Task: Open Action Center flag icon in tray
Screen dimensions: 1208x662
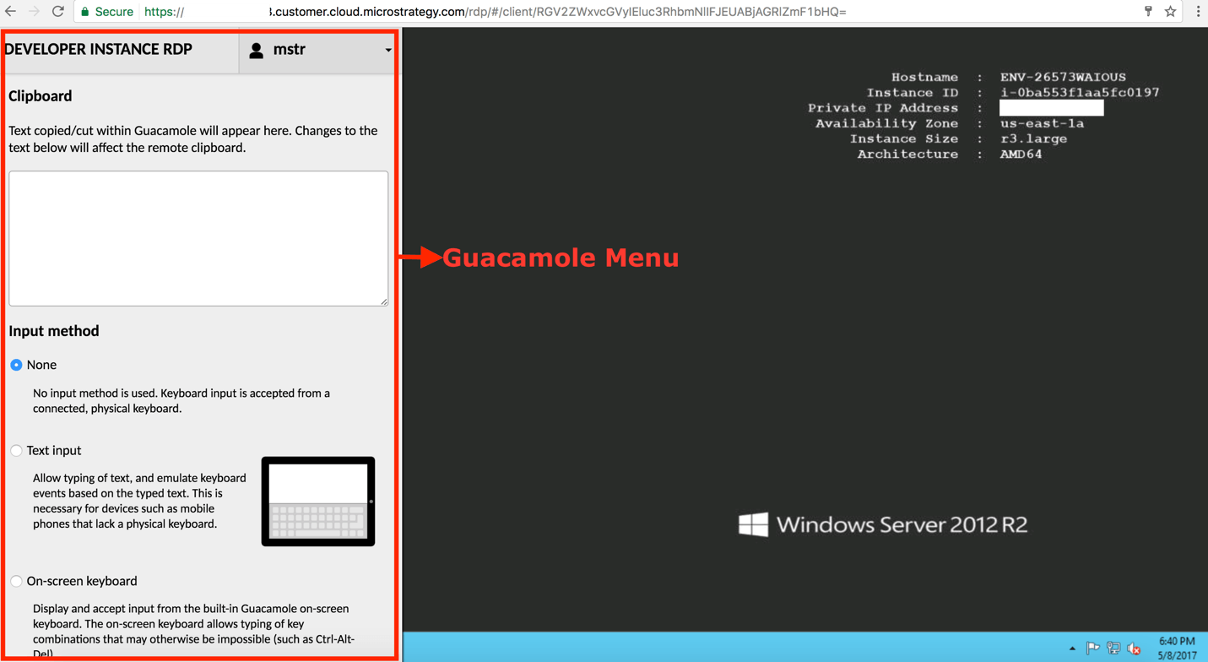Action: [1092, 648]
